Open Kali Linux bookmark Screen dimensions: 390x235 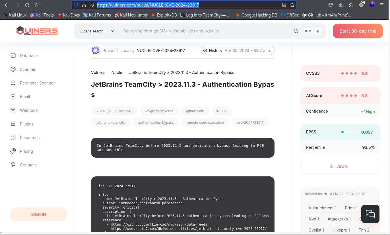(x=15, y=15)
